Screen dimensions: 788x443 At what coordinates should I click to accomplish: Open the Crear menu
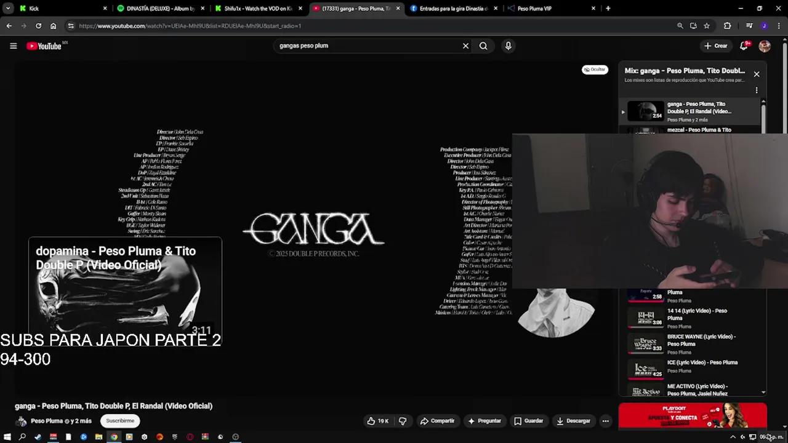[x=716, y=46]
